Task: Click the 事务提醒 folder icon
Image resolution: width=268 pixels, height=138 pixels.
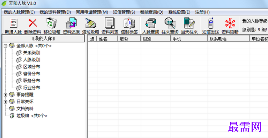Action: (12, 95)
